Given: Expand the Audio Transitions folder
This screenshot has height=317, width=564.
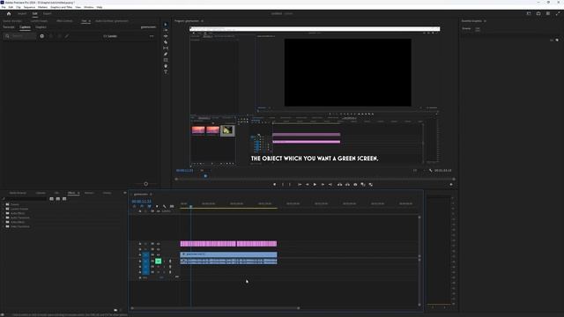Looking at the screenshot, I should point(4,217).
